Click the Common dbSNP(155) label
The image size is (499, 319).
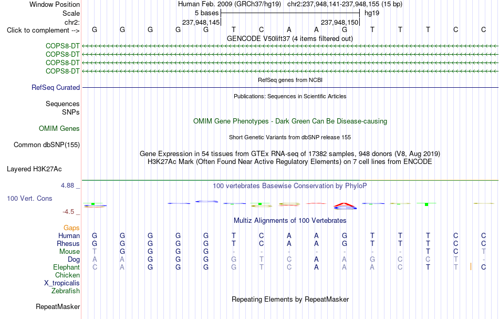tap(47, 145)
